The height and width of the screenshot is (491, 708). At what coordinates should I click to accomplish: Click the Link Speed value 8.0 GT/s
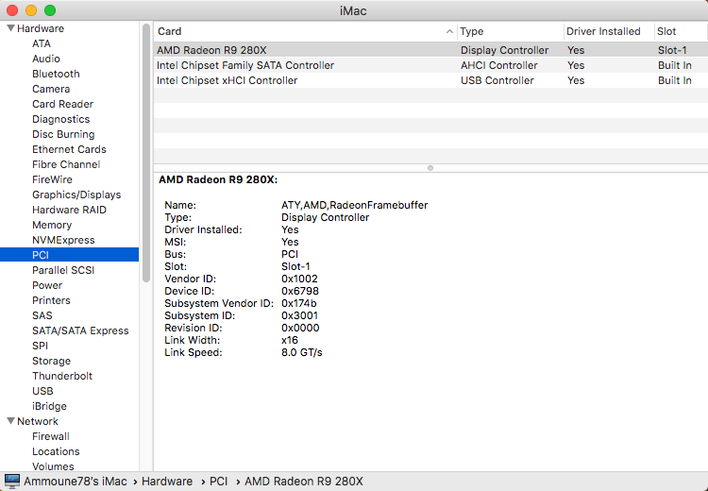[302, 352]
